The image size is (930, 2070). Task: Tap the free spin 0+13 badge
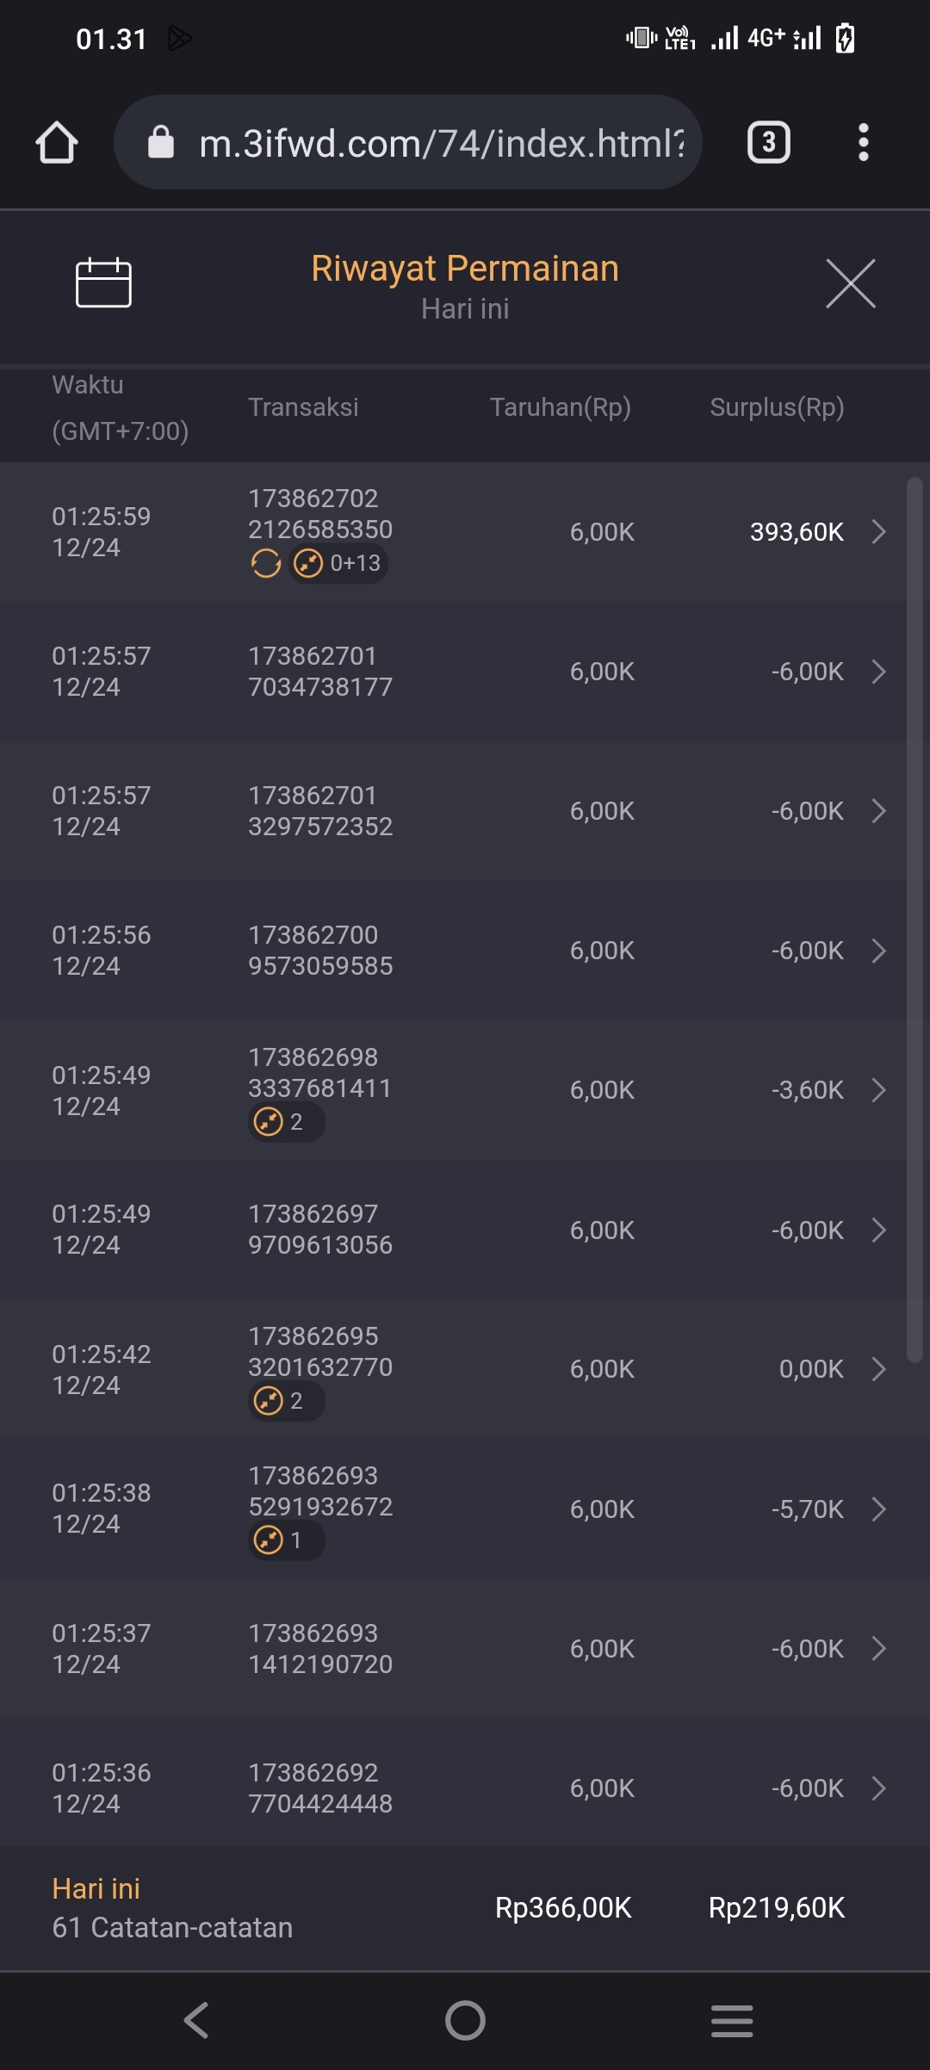pos(338,564)
